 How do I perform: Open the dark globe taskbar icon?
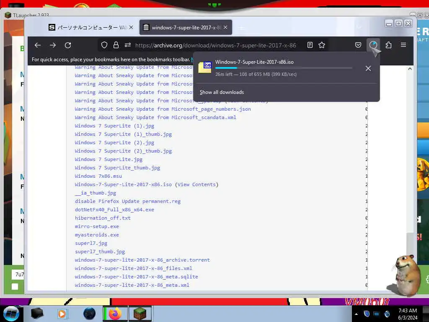pyautogui.click(x=89, y=314)
